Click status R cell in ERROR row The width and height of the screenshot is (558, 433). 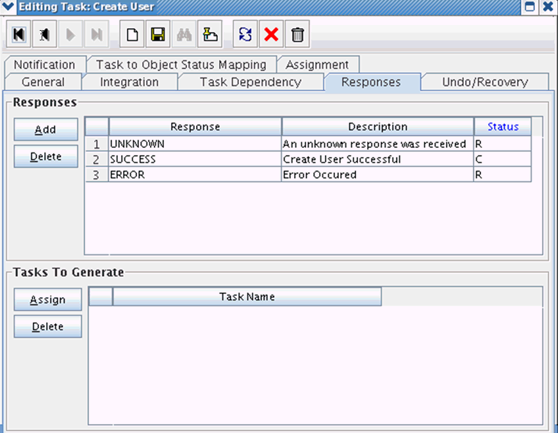503,175
